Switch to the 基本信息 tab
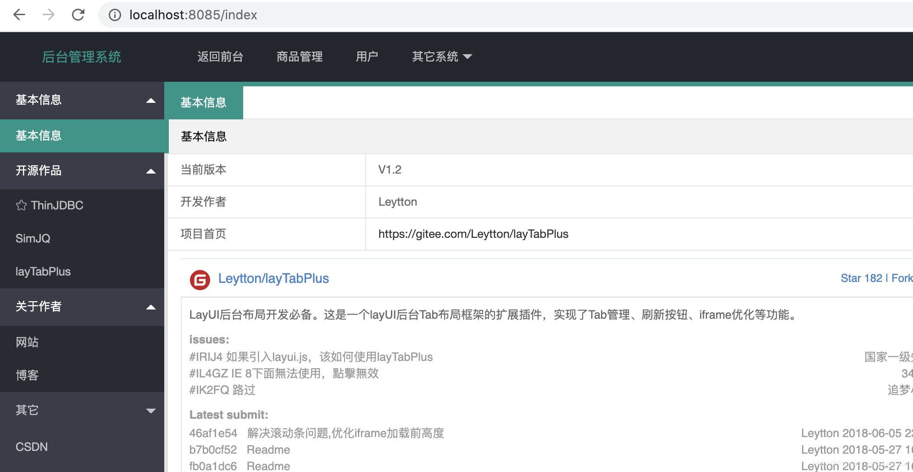Screen dimensions: 913x472 click(204, 102)
